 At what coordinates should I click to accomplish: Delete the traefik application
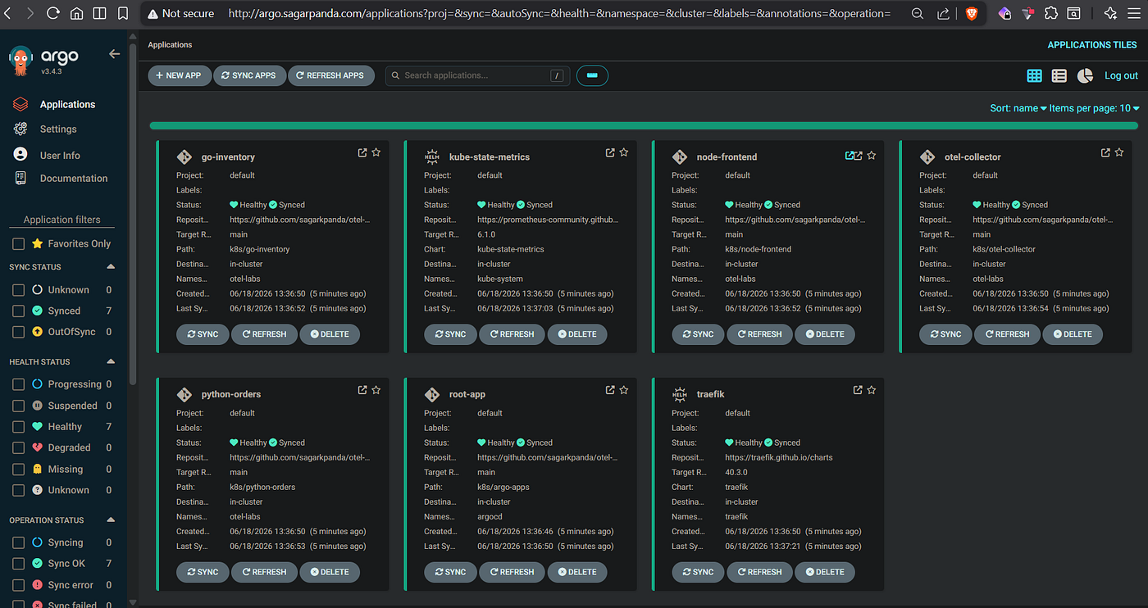coord(824,572)
